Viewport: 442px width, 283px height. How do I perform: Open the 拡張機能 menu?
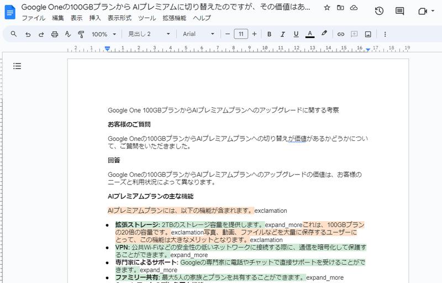tap(174, 18)
